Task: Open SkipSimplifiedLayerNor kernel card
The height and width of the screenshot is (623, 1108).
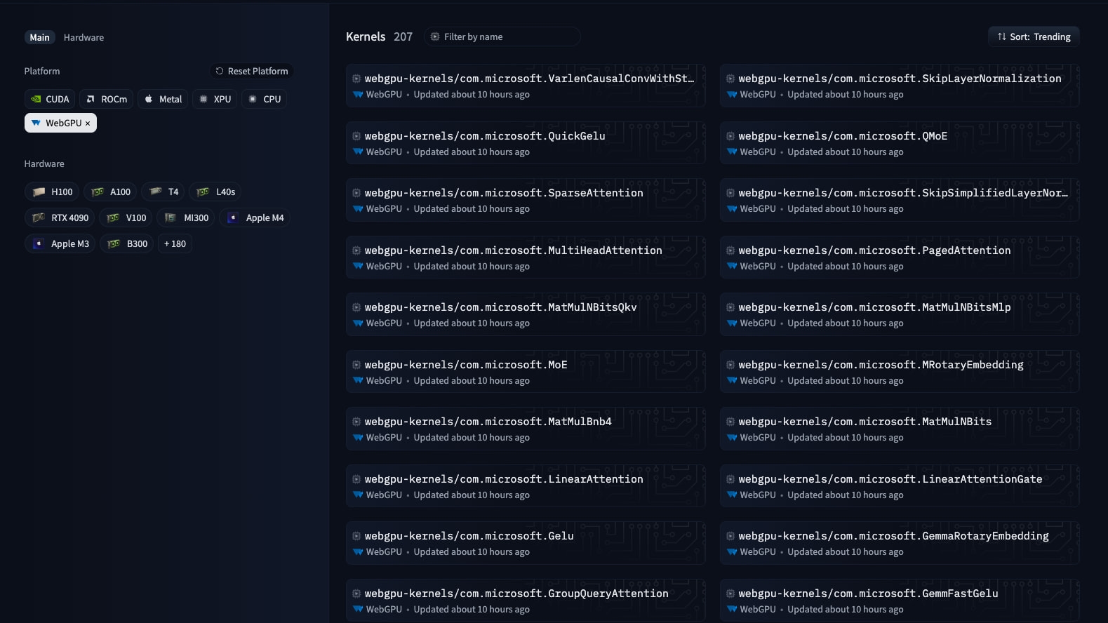Action: coord(900,200)
